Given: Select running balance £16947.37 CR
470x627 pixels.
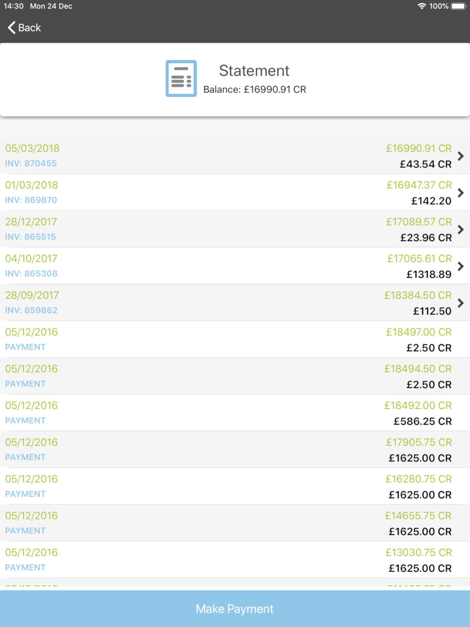Looking at the screenshot, I should (419, 185).
